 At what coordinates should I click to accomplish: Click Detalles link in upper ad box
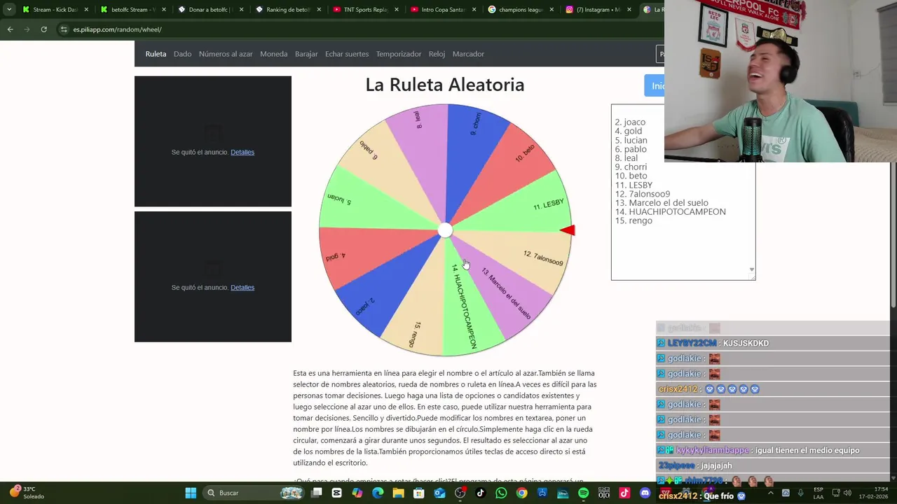242,152
